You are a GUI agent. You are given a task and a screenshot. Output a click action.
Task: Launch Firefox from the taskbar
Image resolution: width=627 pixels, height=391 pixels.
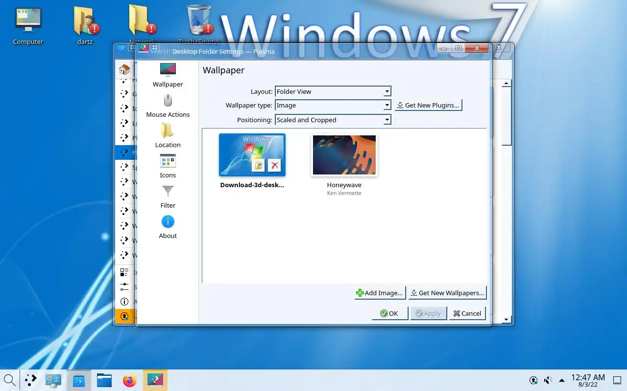(x=130, y=380)
